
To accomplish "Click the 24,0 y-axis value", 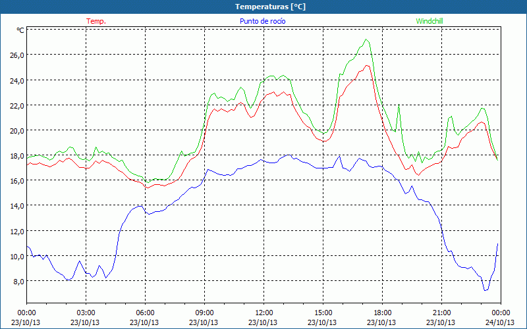I will (17, 80).
